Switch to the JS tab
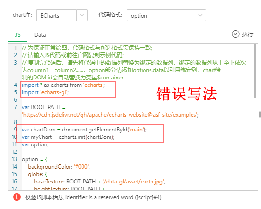 [18, 35]
